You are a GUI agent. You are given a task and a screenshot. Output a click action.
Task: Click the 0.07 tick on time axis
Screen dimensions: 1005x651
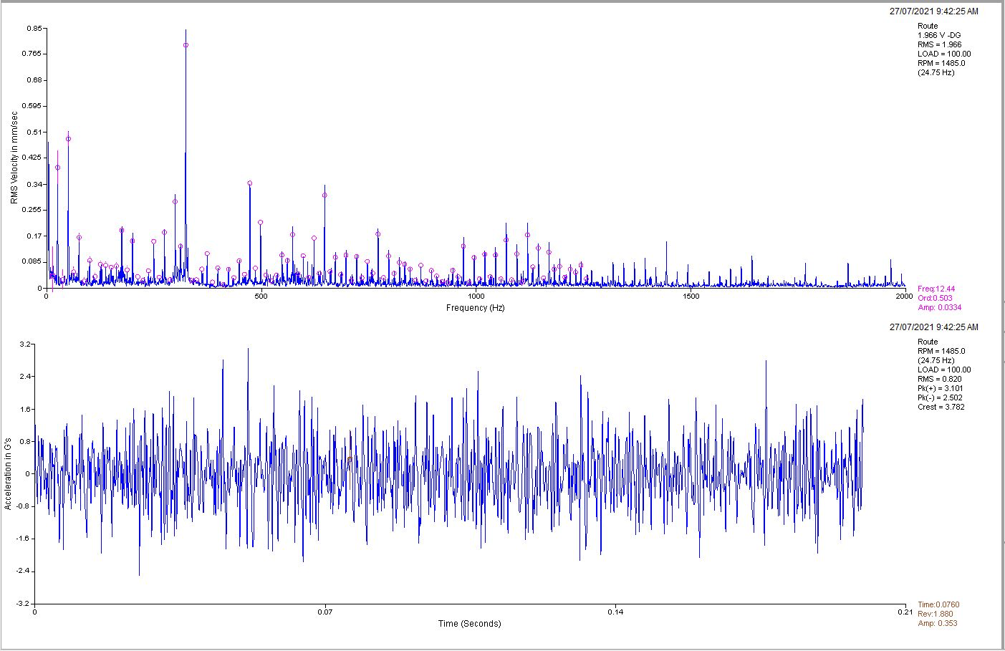(325, 612)
